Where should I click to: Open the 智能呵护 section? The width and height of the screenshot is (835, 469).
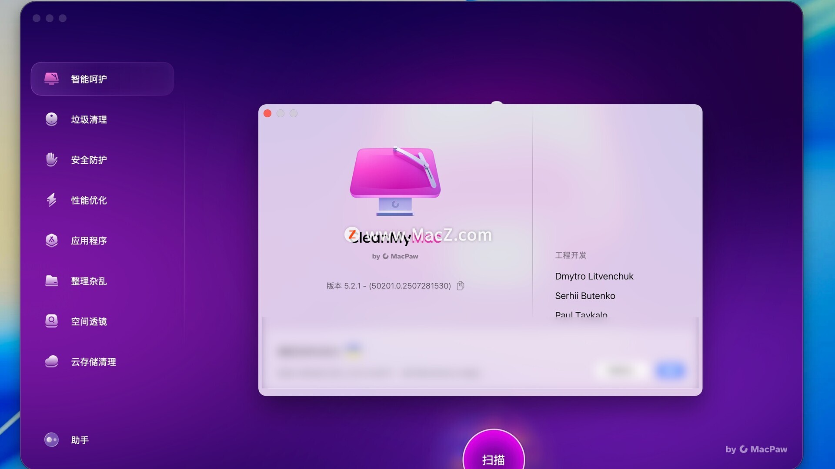coord(102,79)
